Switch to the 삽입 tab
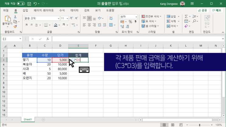The image size is (226, 127). click(x=25, y=10)
